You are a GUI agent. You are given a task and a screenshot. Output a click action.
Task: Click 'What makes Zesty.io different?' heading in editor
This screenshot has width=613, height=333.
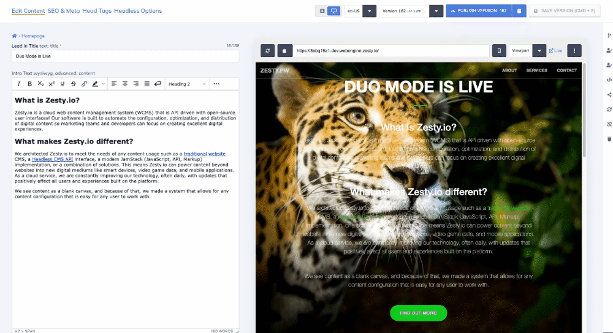click(x=74, y=141)
